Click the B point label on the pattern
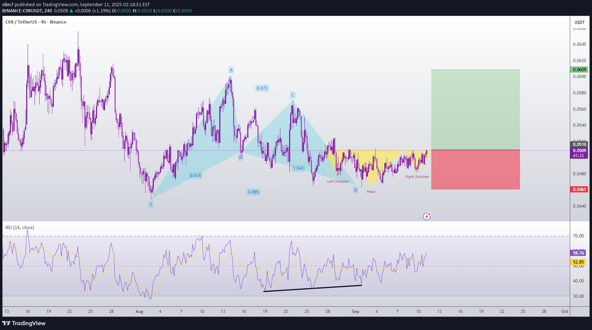Image resolution: width=592 pixels, height=330 pixels. click(x=240, y=158)
